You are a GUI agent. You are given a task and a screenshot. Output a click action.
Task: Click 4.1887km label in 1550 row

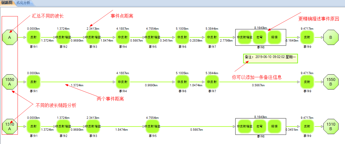[123, 73]
